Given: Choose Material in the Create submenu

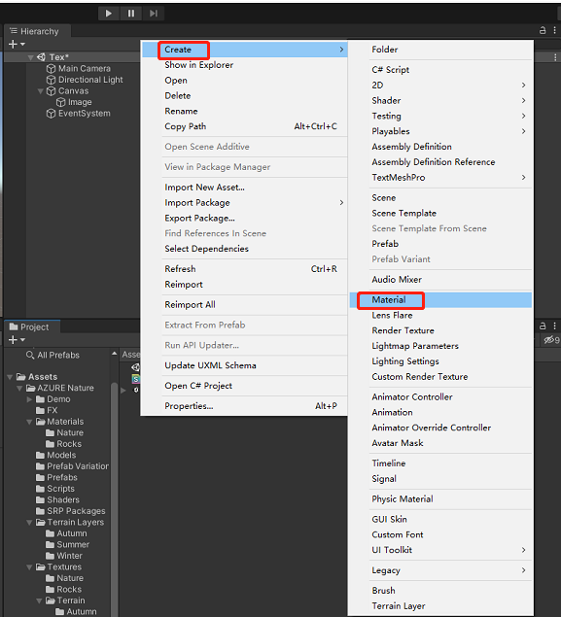Looking at the screenshot, I should [440, 300].
